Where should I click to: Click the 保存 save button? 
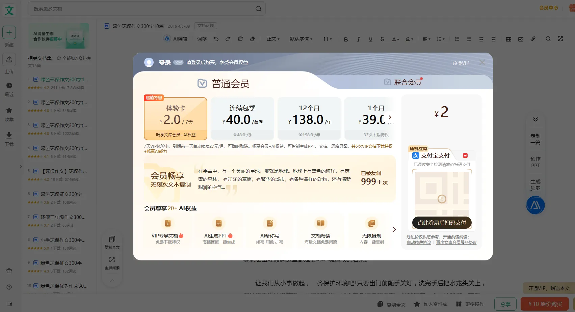point(202,39)
